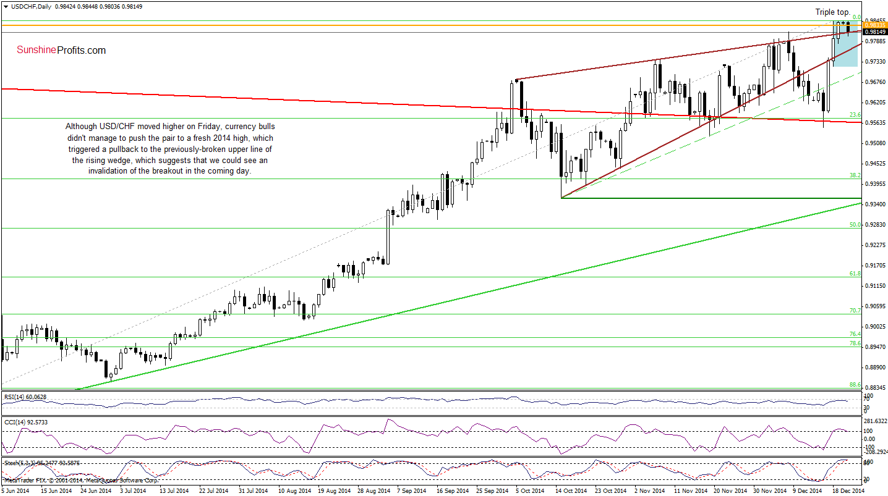The height and width of the screenshot is (496, 888).
Task: Click the CCI(14) 92.5733 indicator label
Action: [25, 422]
